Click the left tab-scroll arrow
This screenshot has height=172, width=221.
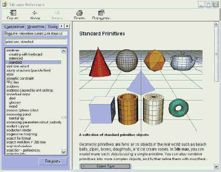click(x=62, y=26)
